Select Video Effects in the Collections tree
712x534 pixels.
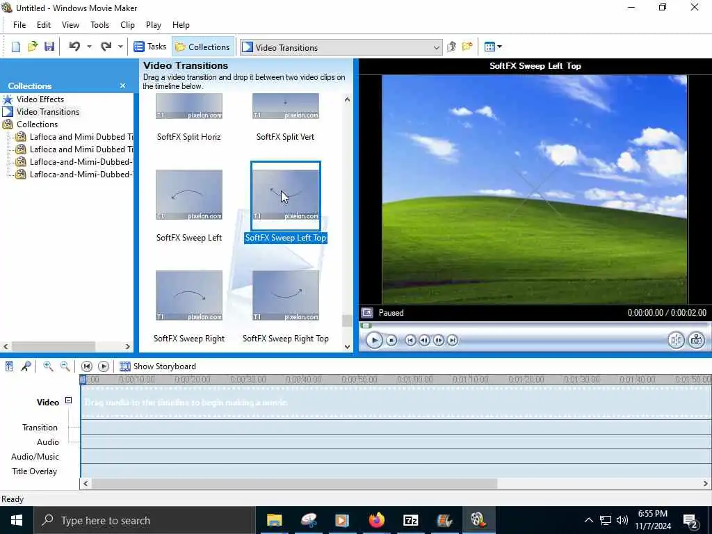pos(40,99)
